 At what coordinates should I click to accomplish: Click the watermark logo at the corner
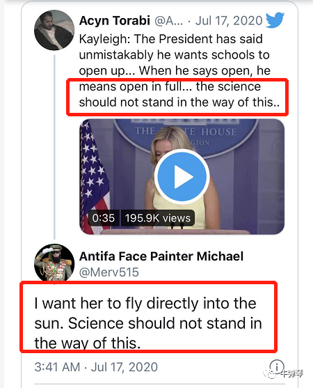pyautogui.click(x=287, y=373)
